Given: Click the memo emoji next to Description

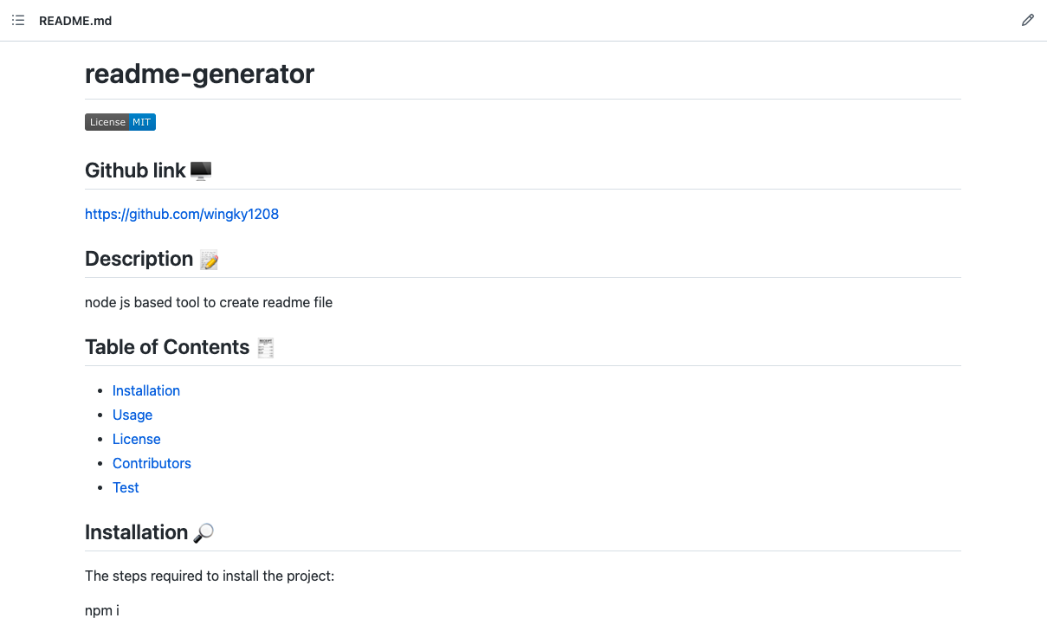Looking at the screenshot, I should tap(209, 258).
